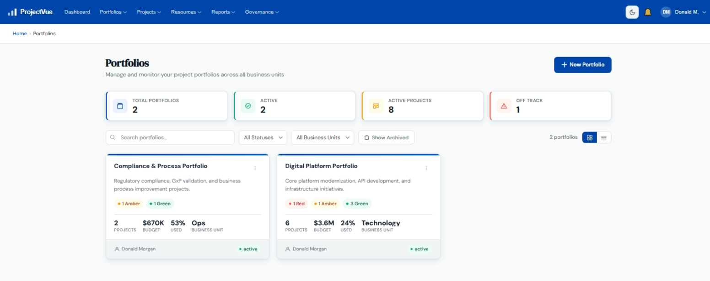Viewport: 710px width, 281px height.
Task: Open Digital Platform Portfolio title
Action: tap(321, 166)
